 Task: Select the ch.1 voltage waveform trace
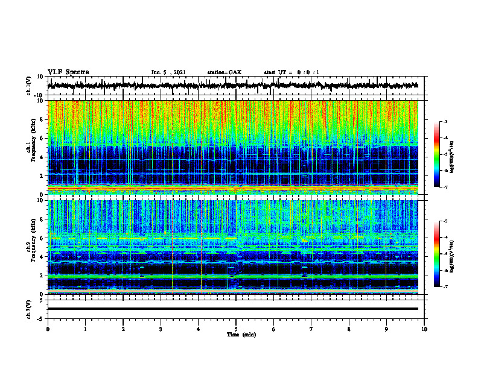(x=233, y=86)
